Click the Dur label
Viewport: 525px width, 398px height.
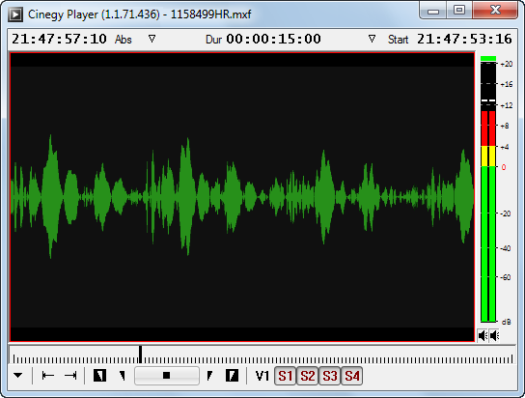pyautogui.click(x=213, y=40)
